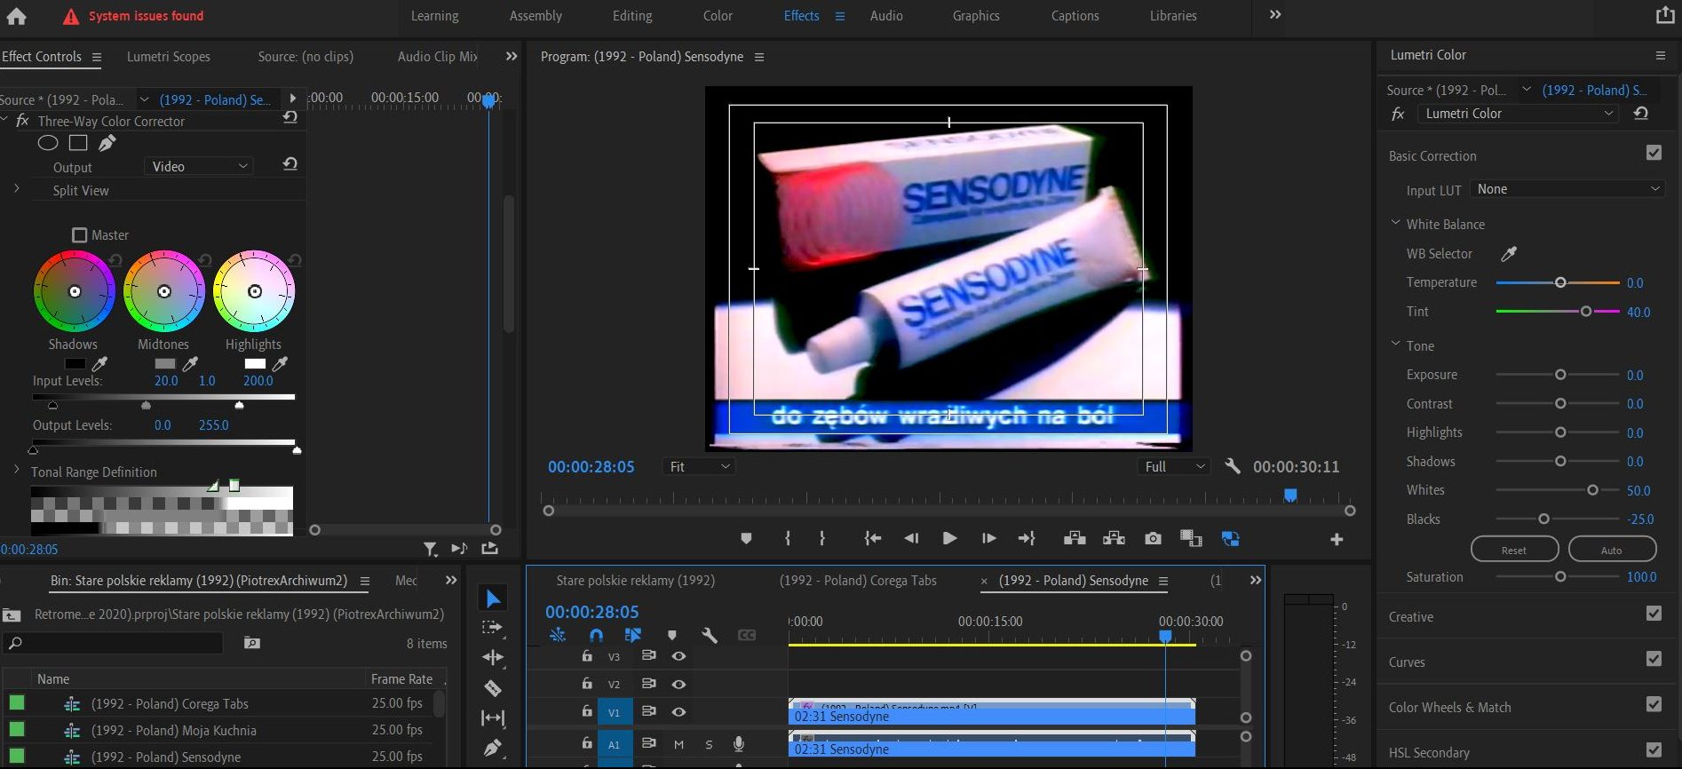Open the Fit zoom level dropdown

tap(699, 467)
